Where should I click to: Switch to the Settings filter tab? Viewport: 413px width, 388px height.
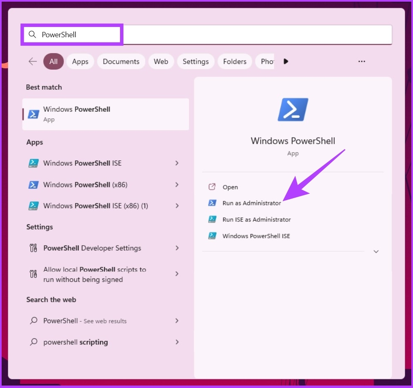point(196,61)
